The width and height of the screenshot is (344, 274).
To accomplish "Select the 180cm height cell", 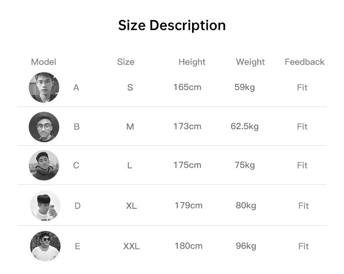I will (x=189, y=246).
